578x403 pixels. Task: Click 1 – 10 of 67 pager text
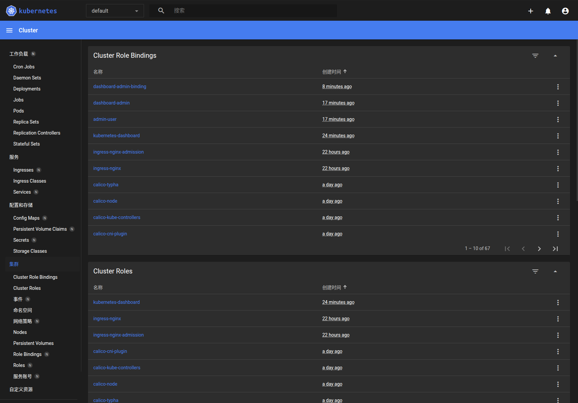point(477,248)
